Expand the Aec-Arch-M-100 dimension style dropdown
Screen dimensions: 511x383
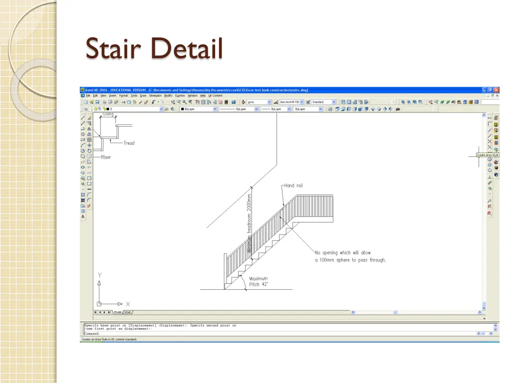301,102
